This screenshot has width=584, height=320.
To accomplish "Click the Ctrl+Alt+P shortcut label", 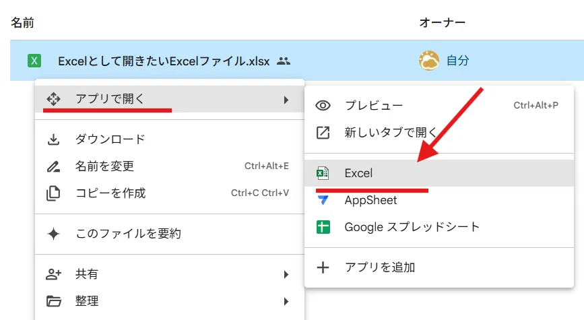I will point(536,105).
